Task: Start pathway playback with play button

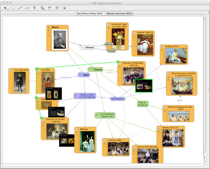Action: (x=64, y=8)
